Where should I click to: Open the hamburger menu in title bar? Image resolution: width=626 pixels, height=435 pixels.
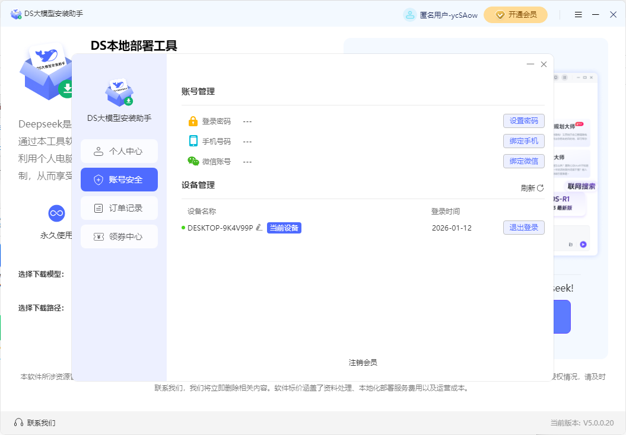tap(579, 15)
